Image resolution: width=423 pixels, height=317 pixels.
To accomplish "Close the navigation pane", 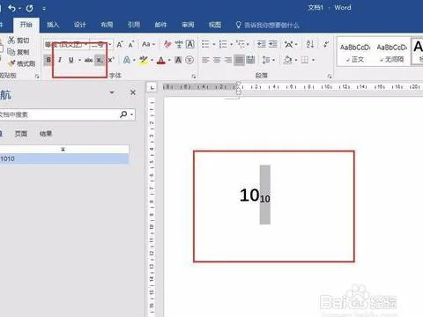I will (133, 92).
